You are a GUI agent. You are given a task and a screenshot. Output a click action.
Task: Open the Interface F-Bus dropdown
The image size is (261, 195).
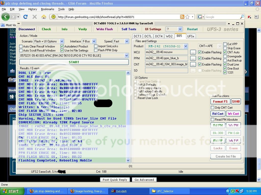pos(94,41)
